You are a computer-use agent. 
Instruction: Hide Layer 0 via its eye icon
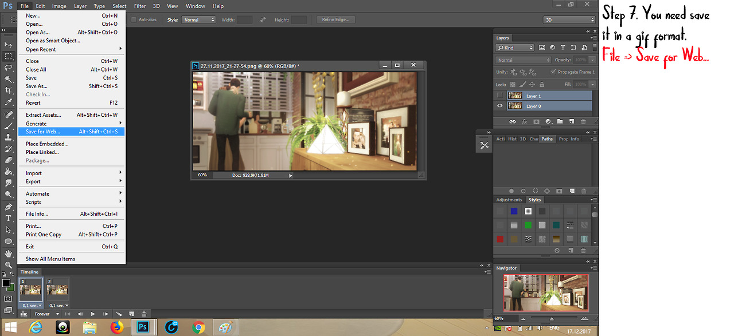click(x=499, y=106)
